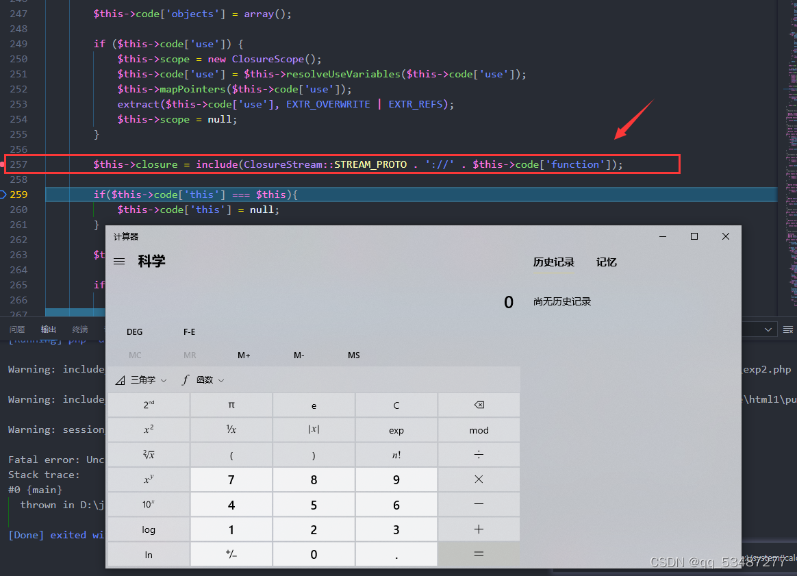Open the output channel dropdown arrow
This screenshot has width=797, height=576.
768,329
